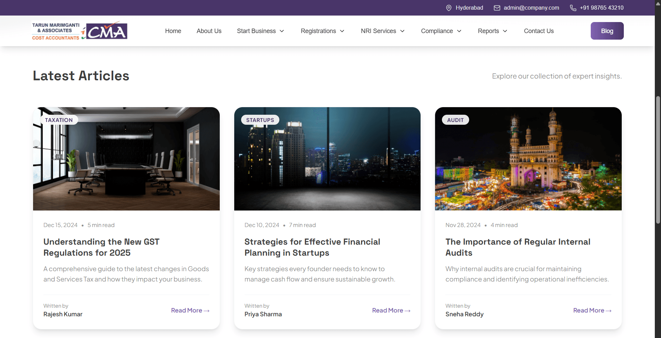Open the GST Regulations article title
The width and height of the screenshot is (661, 338).
coord(101,247)
